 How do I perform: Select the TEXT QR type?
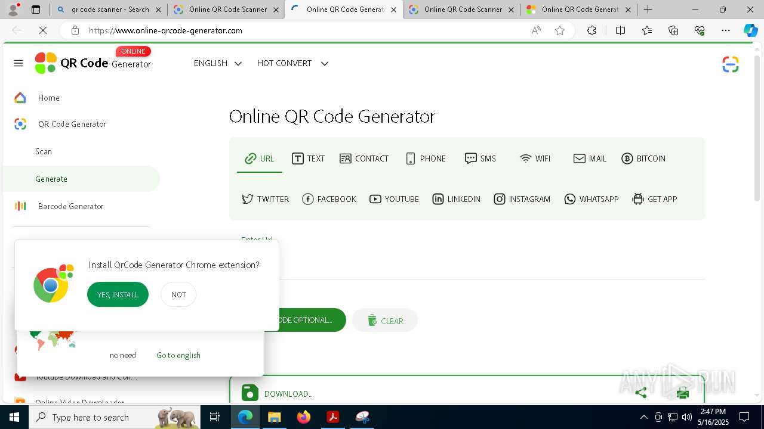[x=308, y=158]
